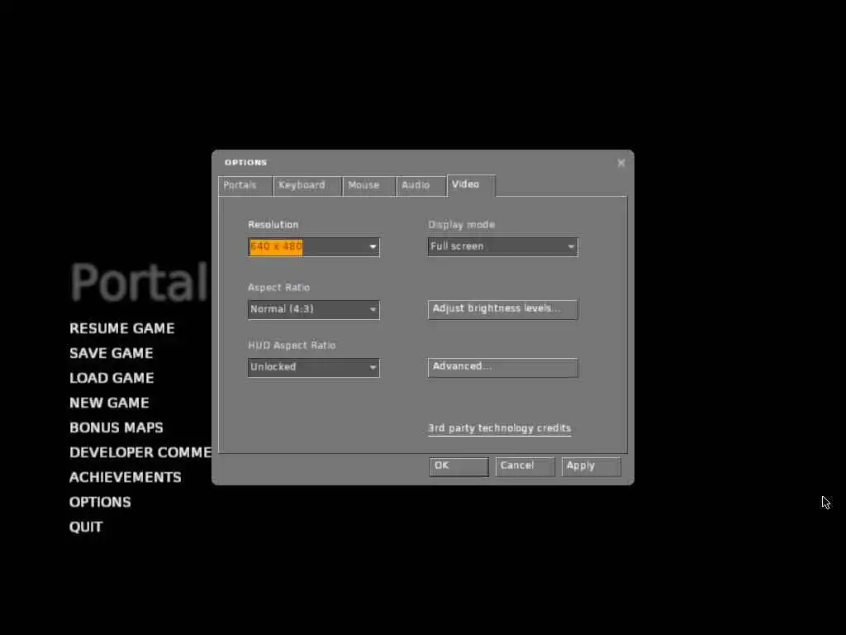Click the Cancel button
Viewport: 846px width, 635px height.
coord(525,466)
